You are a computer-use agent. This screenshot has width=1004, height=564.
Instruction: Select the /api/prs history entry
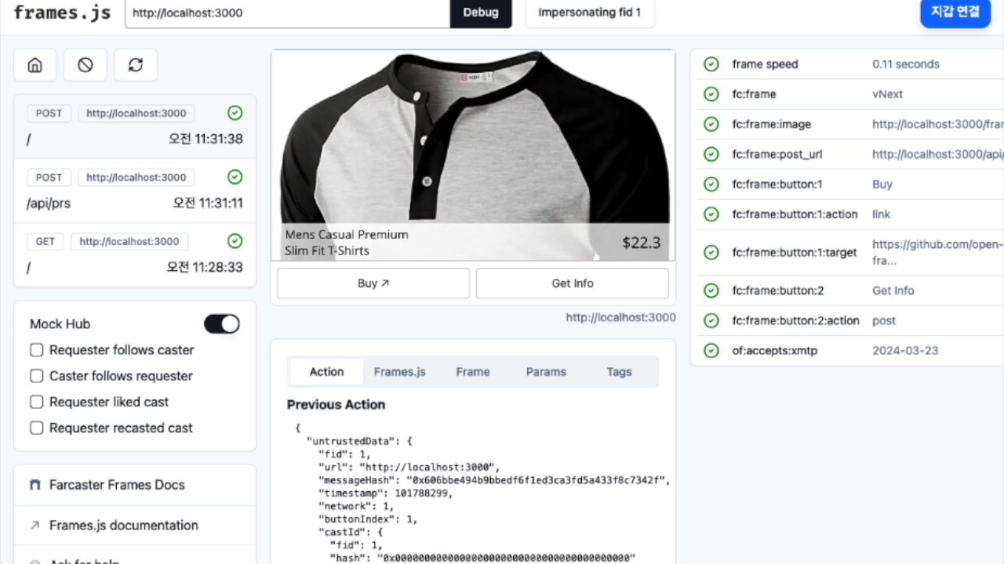pos(135,190)
